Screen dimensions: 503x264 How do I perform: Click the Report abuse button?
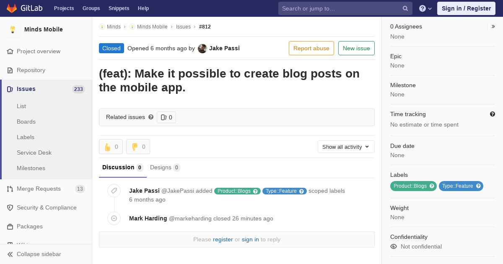tap(311, 48)
